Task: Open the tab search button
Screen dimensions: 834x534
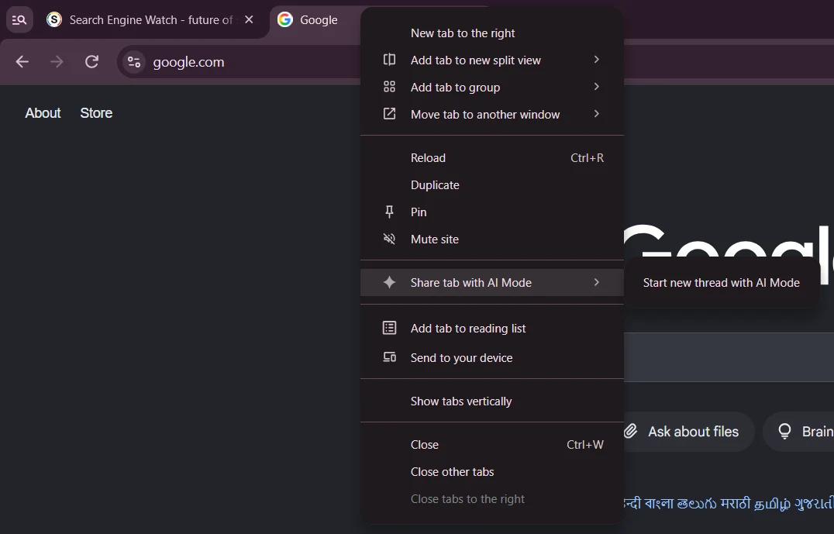Action: (19, 20)
